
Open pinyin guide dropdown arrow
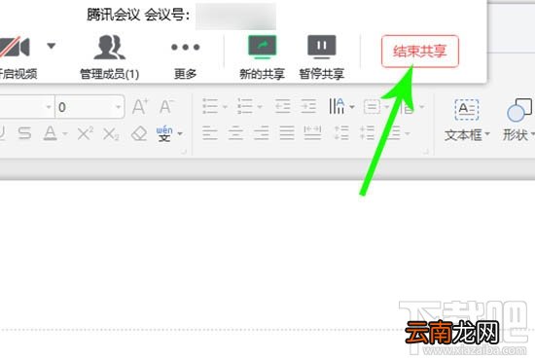(180, 133)
